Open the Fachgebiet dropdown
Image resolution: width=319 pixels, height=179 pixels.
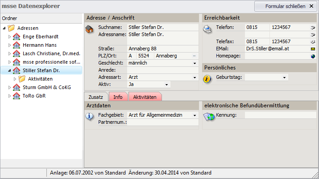click(195, 115)
